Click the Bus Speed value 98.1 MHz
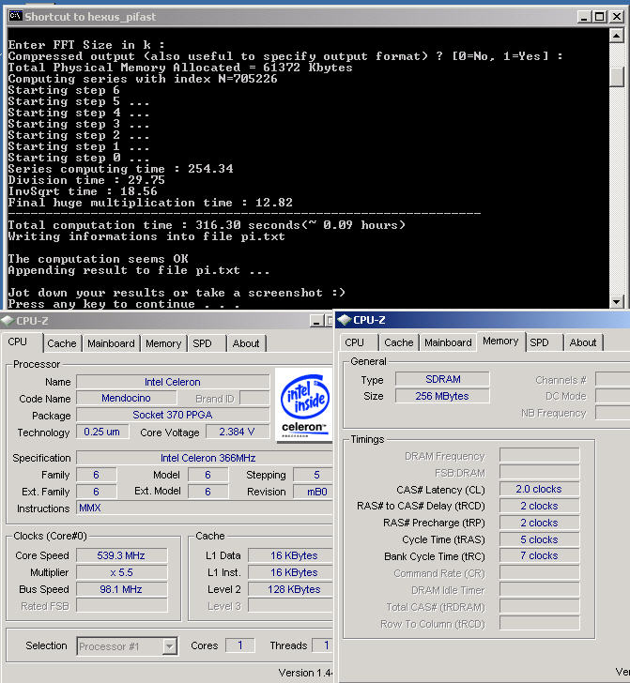630x683 pixels. [122, 589]
